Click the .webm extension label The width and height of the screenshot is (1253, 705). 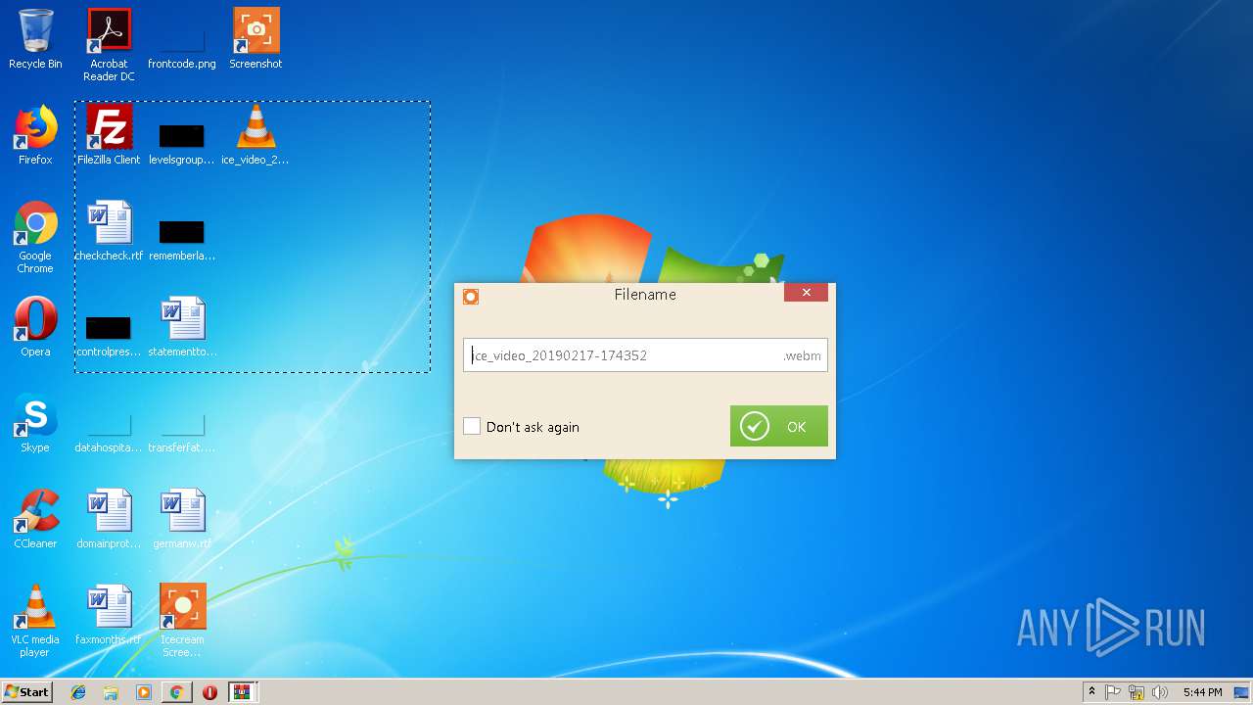803,355
